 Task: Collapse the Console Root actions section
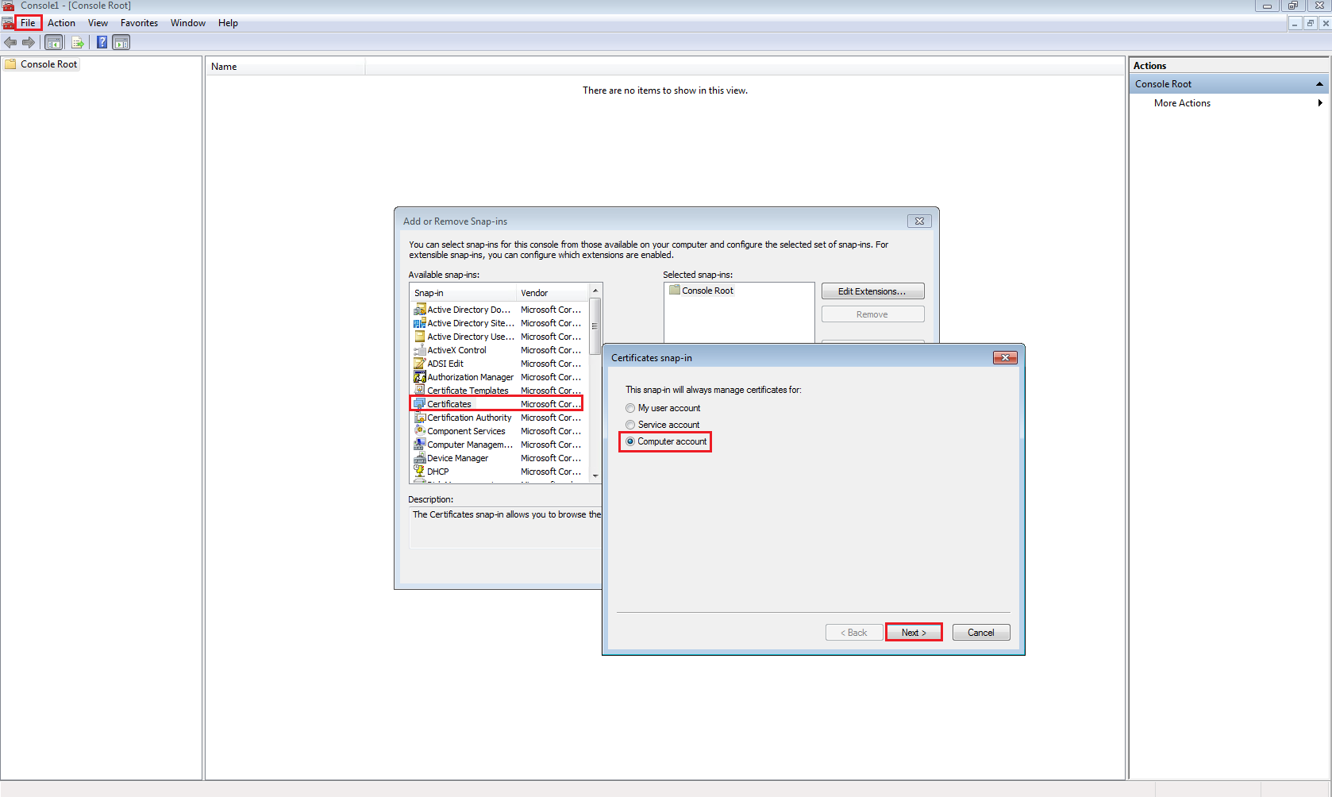[1319, 84]
